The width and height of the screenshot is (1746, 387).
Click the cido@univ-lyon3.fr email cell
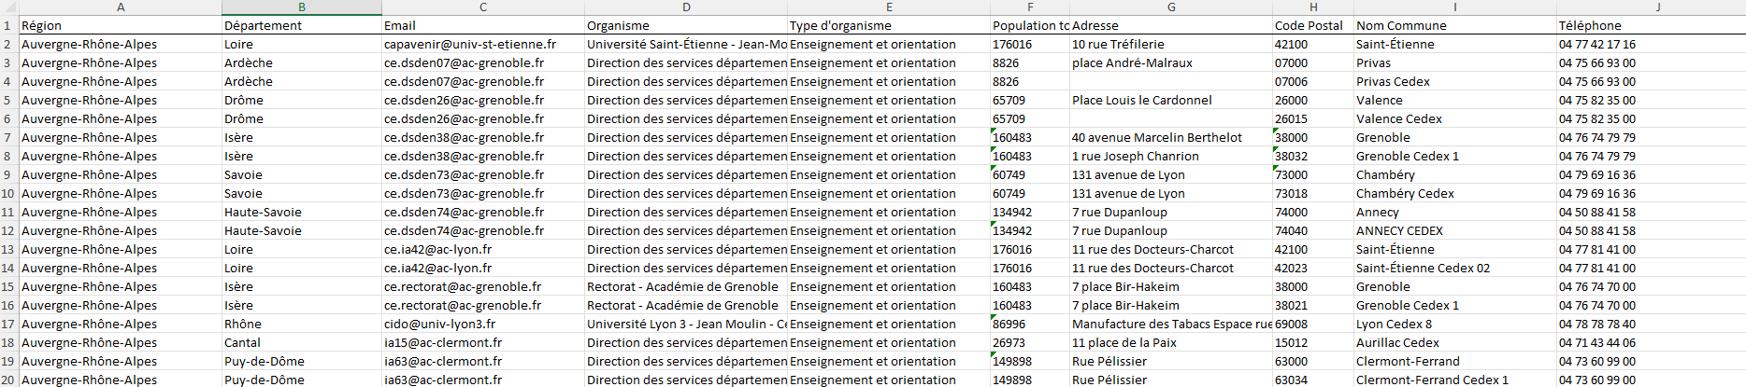point(483,324)
